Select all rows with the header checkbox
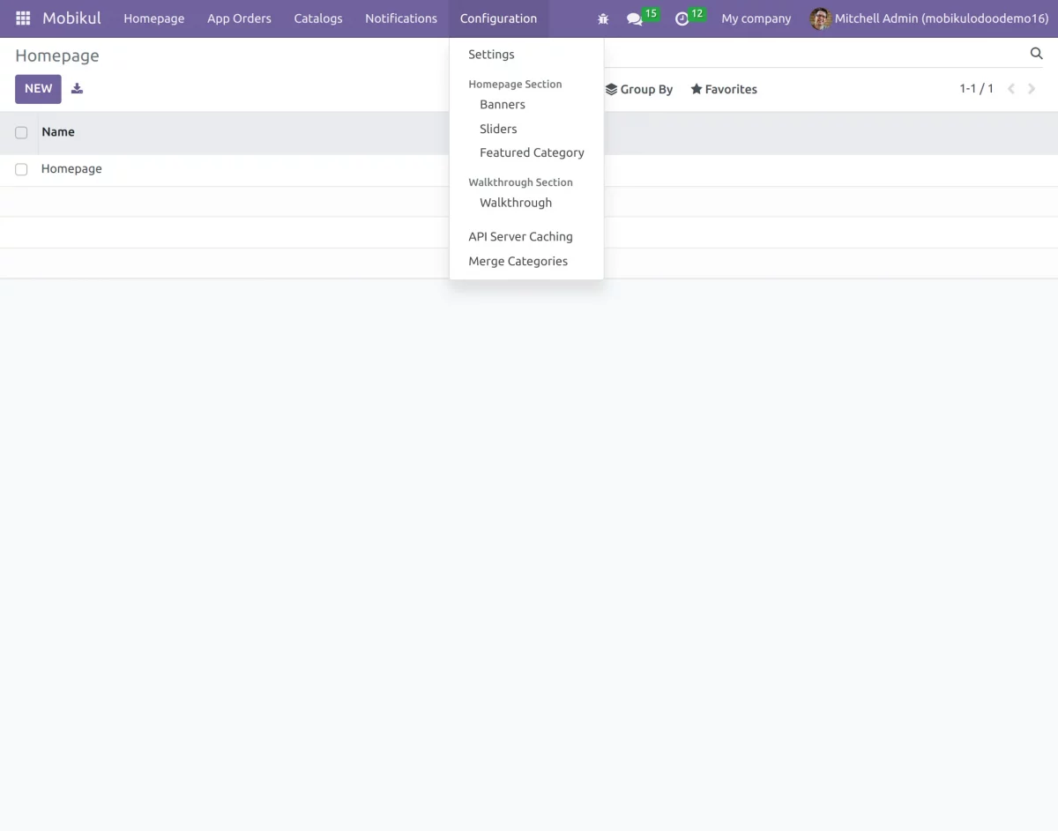 point(21,132)
